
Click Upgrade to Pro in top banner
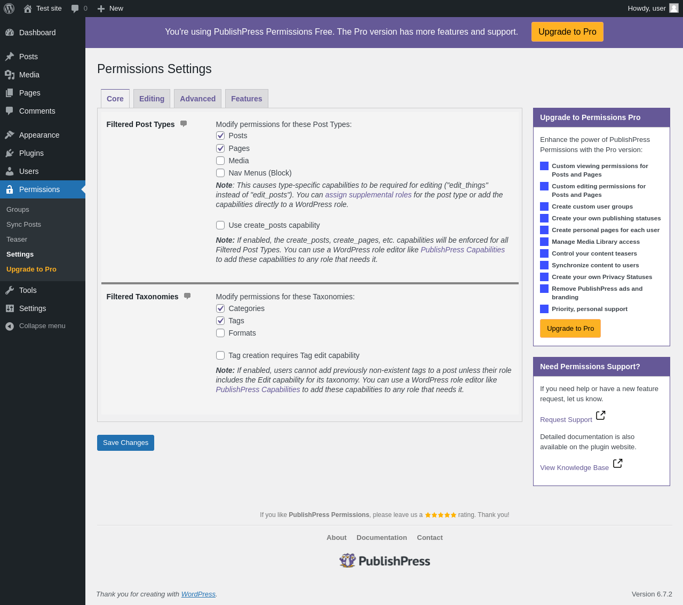click(x=567, y=32)
